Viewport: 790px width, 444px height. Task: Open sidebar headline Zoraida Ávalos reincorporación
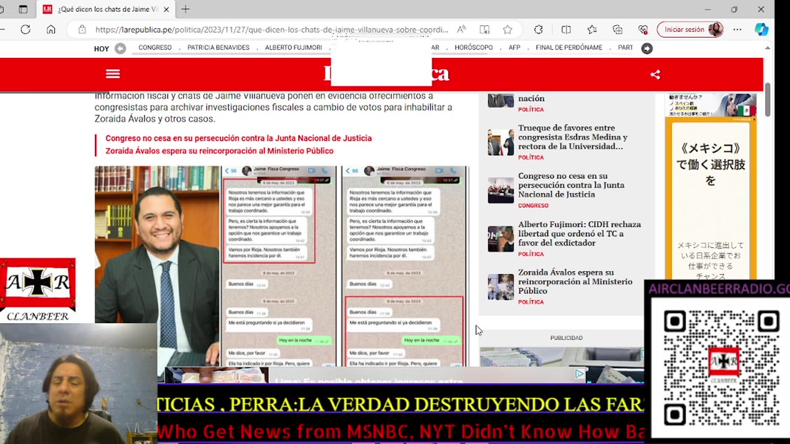coord(575,282)
